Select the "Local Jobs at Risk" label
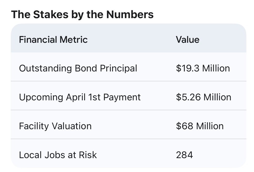This screenshot has width=254, height=172. (58, 155)
